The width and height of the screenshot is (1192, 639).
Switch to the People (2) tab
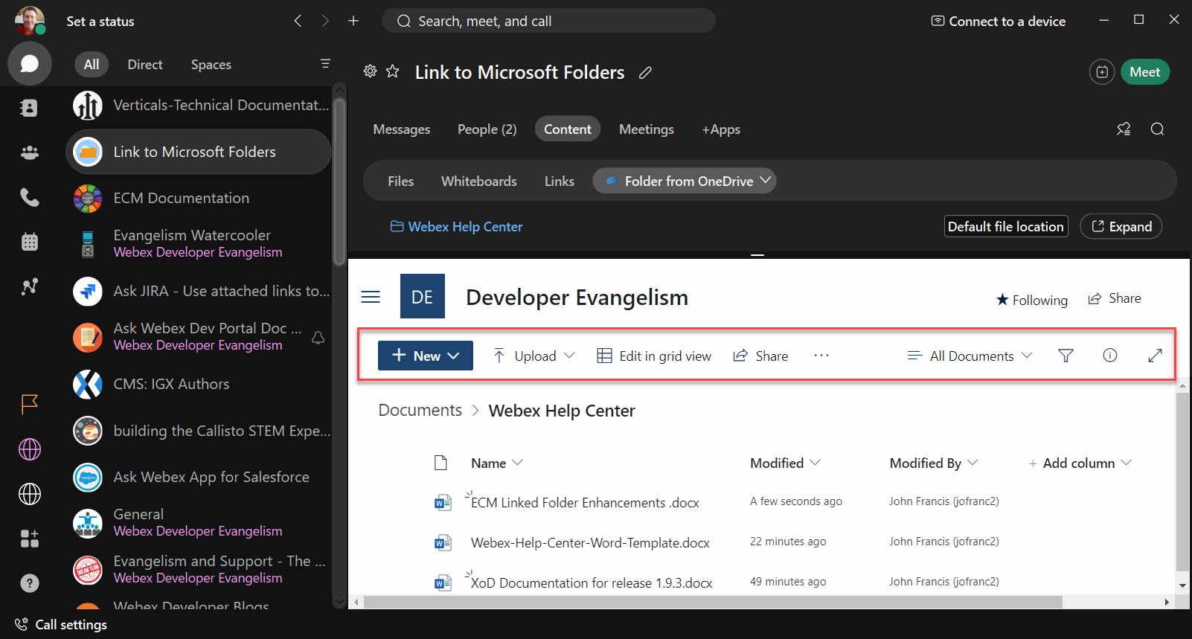[x=487, y=129]
